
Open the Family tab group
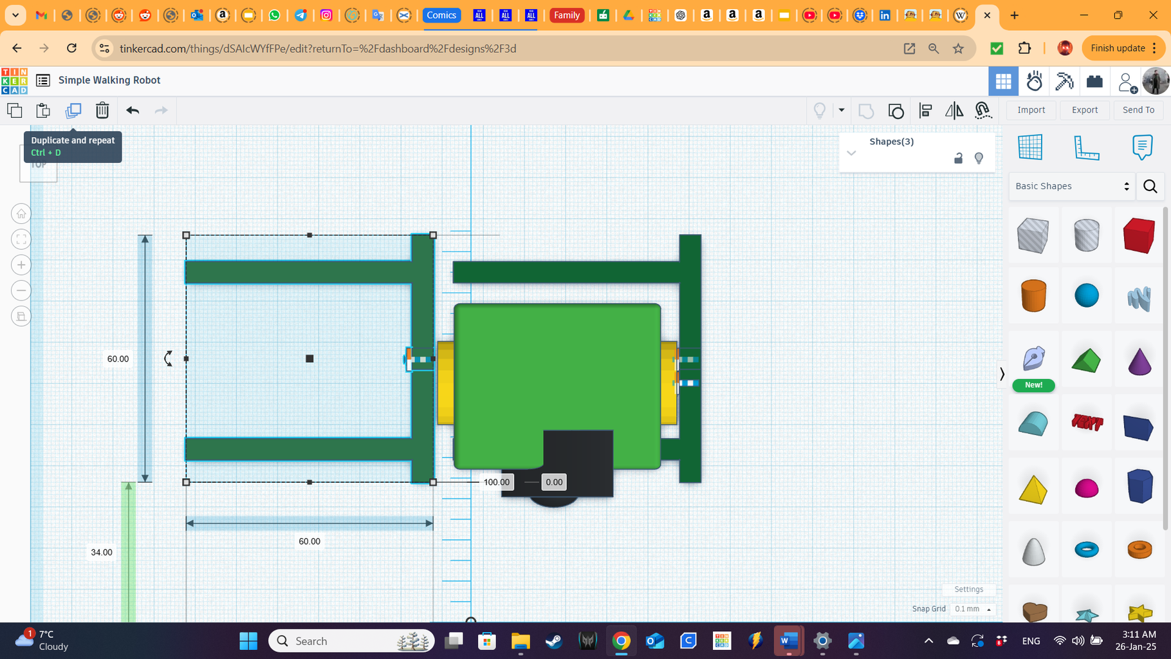(567, 15)
